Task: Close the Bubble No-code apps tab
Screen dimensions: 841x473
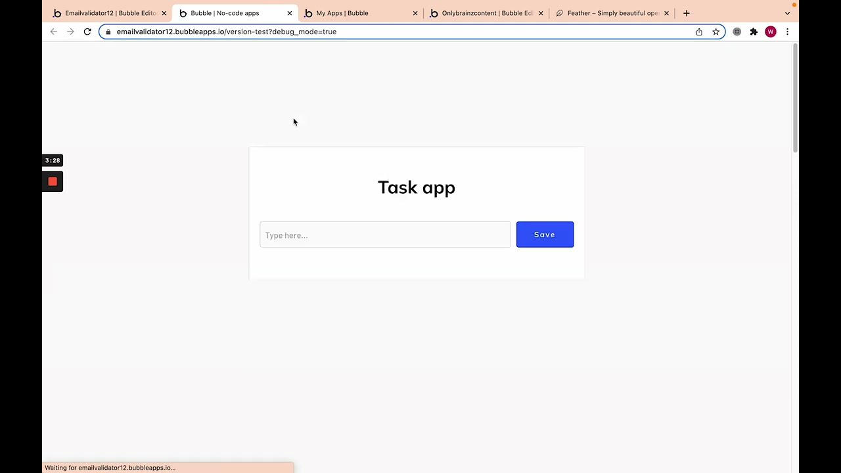Action: pos(289,13)
